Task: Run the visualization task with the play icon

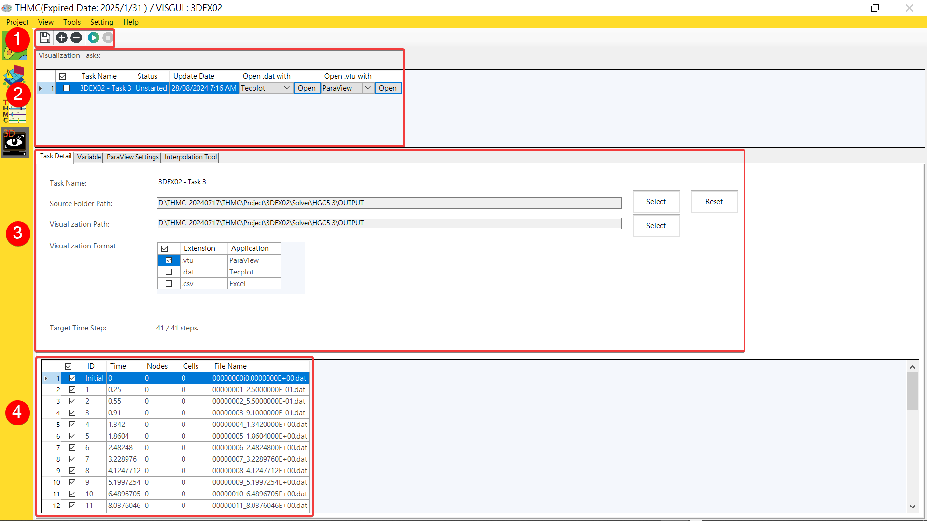Action: coord(94,38)
